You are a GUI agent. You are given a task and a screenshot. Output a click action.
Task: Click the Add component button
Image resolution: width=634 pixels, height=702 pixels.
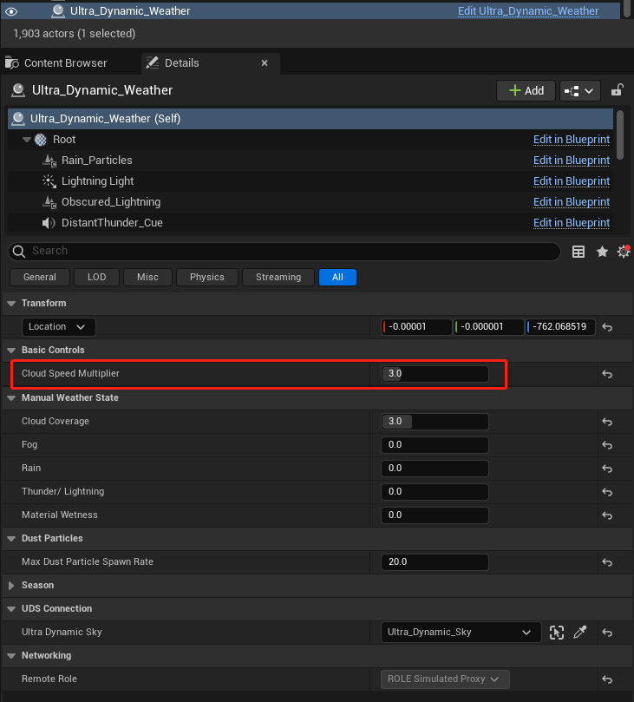click(x=526, y=90)
